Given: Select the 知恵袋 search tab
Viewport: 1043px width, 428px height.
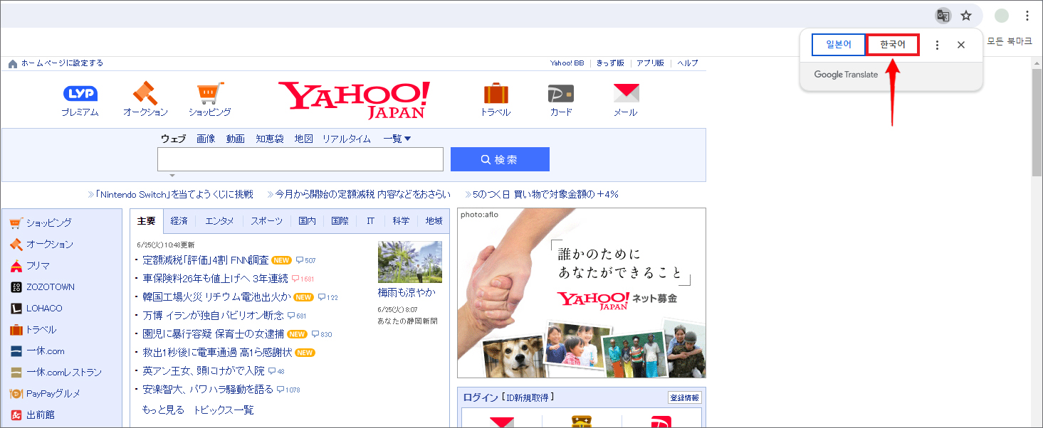Looking at the screenshot, I should [x=270, y=139].
